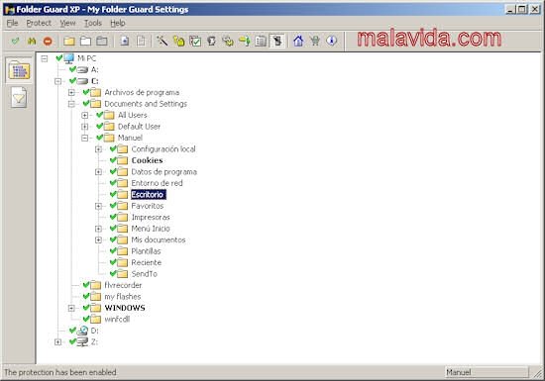Select the A: floppy drive
This screenshot has height=381, width=545.
94,69
